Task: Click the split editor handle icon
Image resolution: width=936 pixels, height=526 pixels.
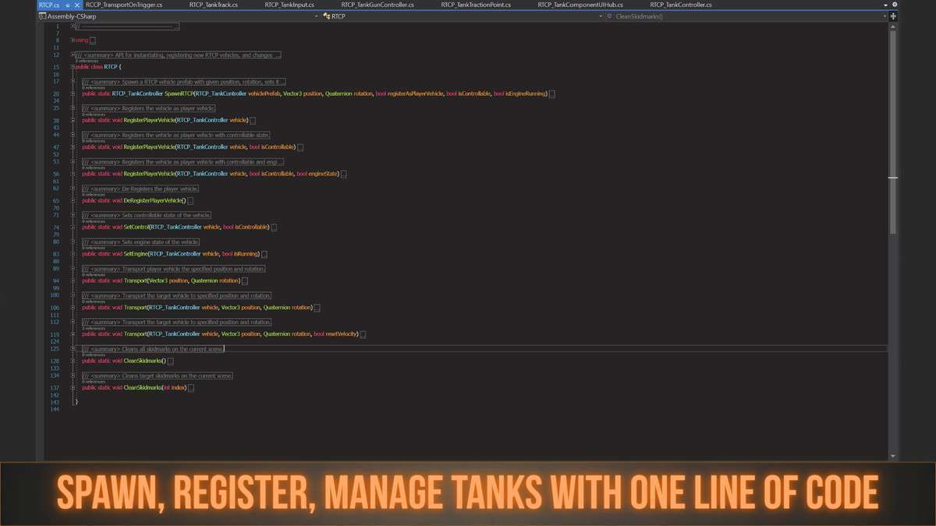Action: [x=893, y=16]
